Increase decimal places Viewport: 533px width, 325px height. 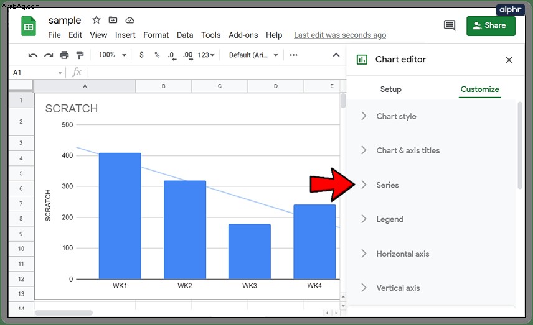188,56
